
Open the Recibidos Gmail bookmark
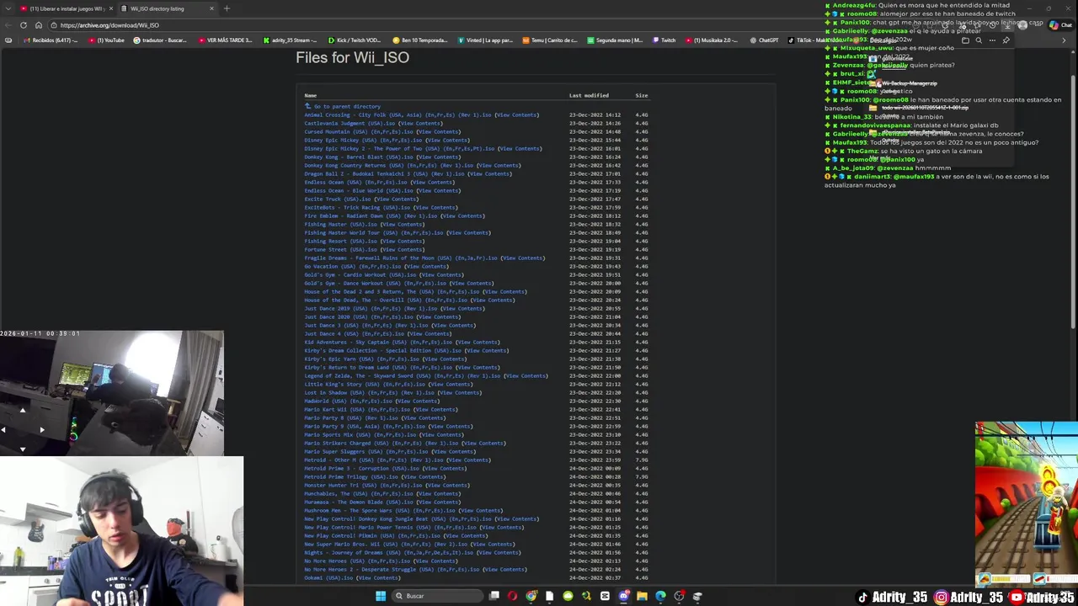(x=51, y=40)
